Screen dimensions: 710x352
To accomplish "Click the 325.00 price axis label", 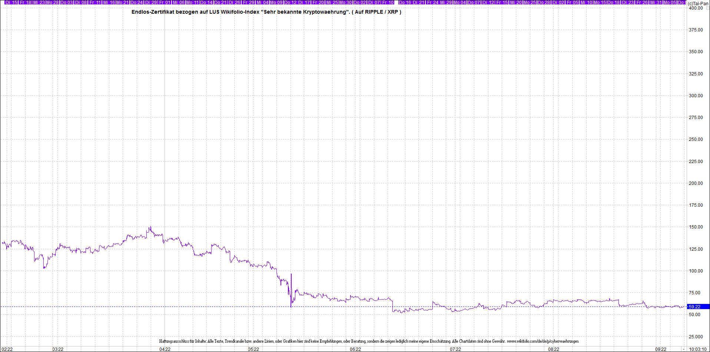I will click(x=696, y=74).
